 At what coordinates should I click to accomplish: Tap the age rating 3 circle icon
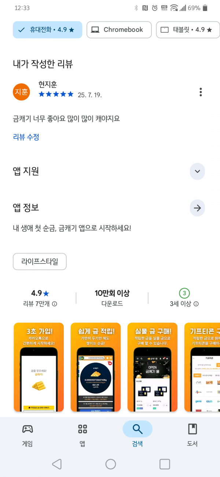184,293
